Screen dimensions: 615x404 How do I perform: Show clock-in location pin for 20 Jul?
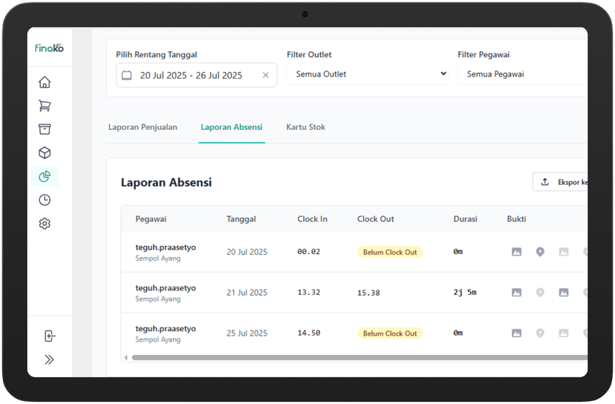[540, 252]
